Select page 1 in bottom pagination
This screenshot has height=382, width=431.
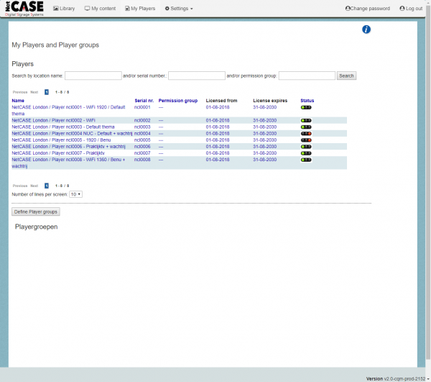coord(47,186)
